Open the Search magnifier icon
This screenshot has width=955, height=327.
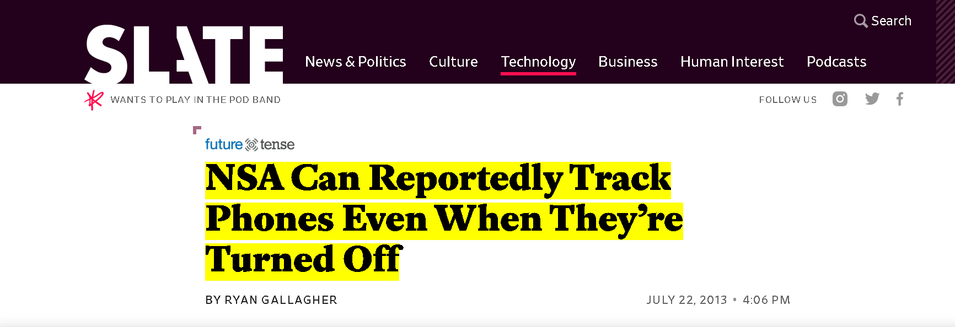(x=861, y=21)
